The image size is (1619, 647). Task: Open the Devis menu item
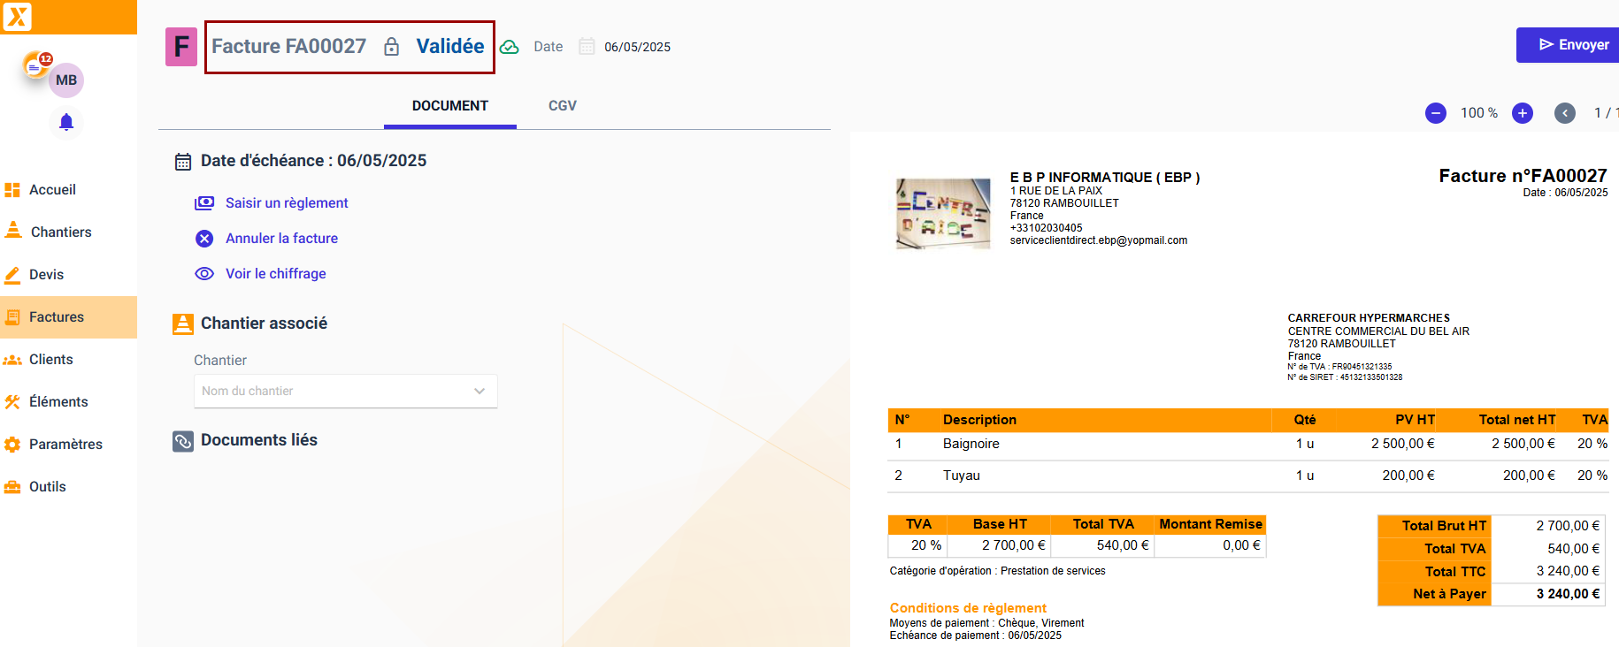point(46,275)
